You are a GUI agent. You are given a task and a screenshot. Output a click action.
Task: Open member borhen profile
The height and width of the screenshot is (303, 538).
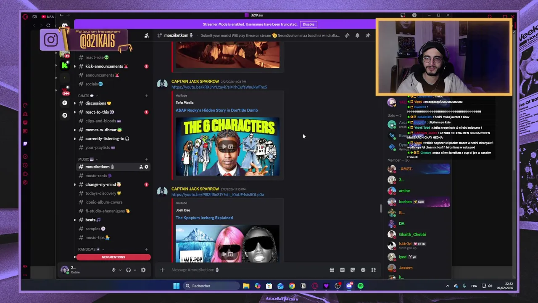pos(419,202)
